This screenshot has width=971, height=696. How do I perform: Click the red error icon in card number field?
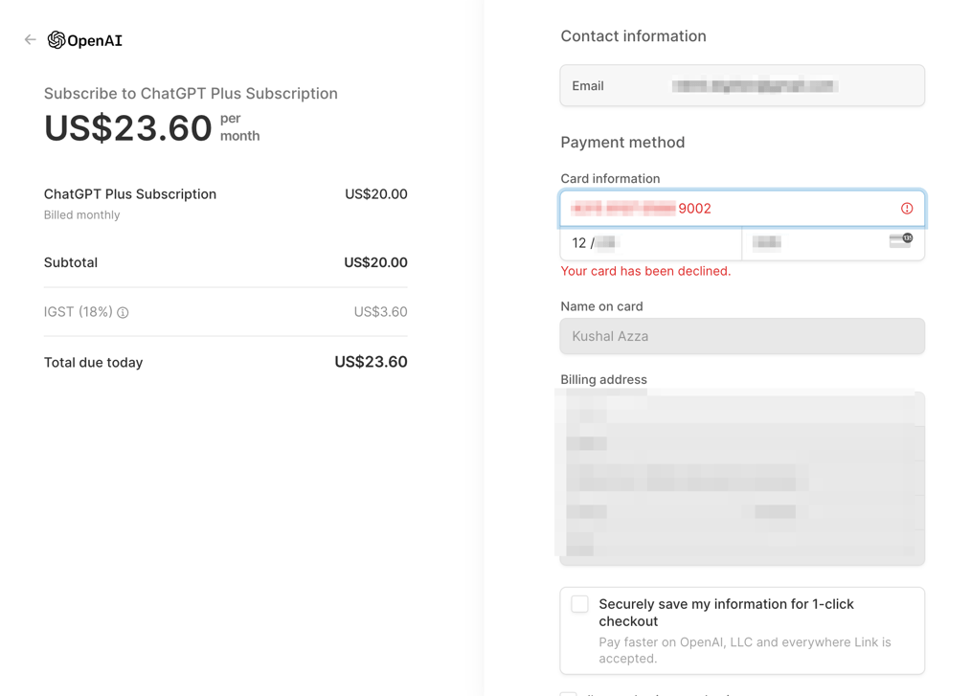907,209
